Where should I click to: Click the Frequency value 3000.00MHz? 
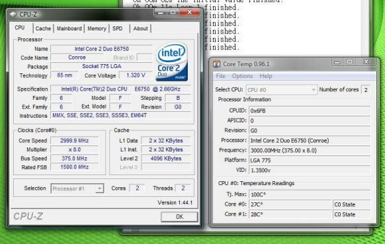tap(310, 151)
